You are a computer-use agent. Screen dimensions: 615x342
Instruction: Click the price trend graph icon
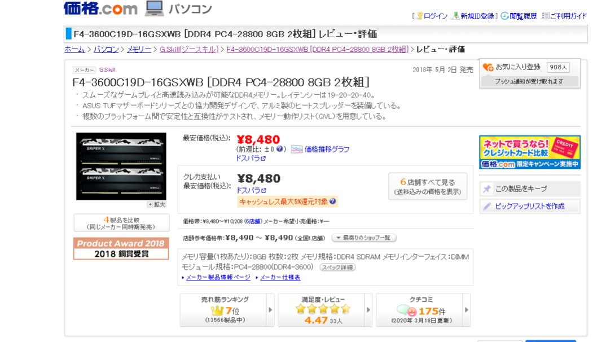297,150
